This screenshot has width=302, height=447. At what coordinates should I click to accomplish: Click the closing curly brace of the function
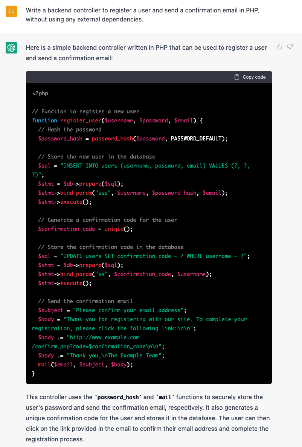click(x=34, y=374)
